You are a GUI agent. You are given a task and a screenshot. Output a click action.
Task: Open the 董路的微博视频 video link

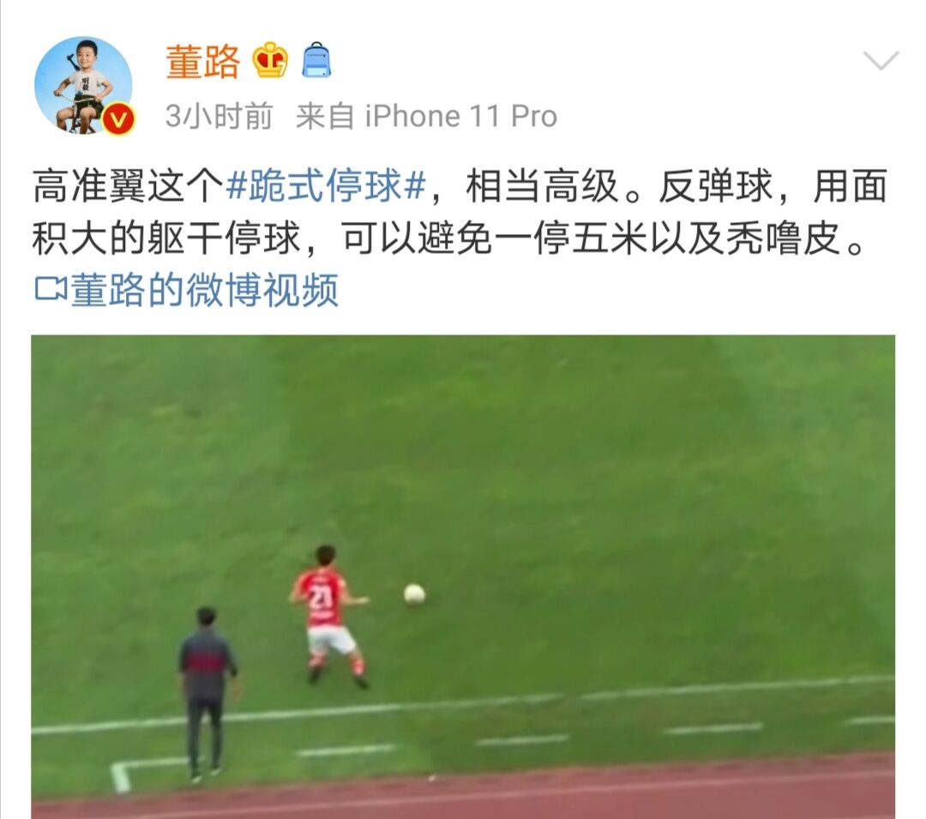[x=204, y=289]
